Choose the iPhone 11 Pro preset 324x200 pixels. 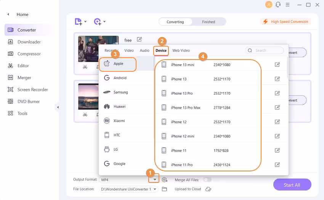coord(221,165)
